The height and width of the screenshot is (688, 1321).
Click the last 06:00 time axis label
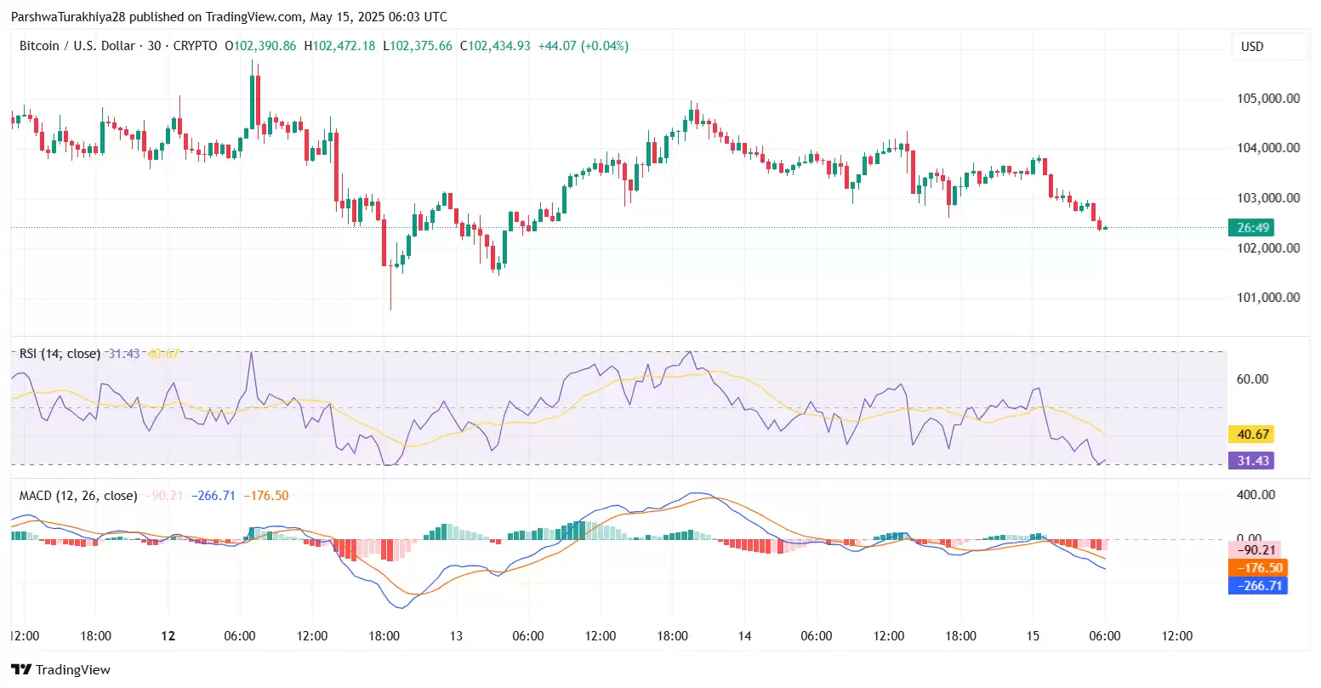coord(1104,635)
